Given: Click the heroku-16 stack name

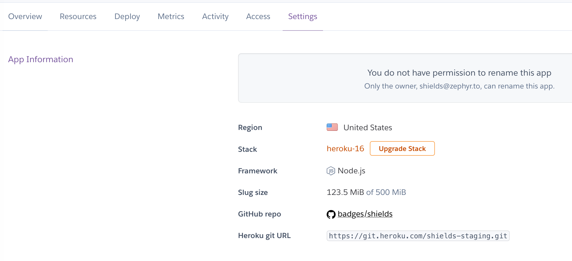Looking at the screenshot, I should tap(345, 149).
